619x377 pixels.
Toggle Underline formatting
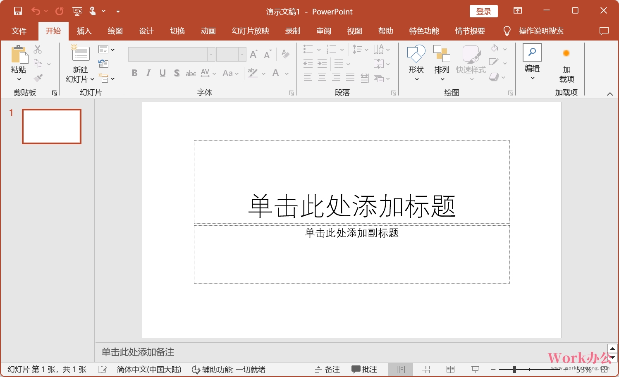point(163,73)
